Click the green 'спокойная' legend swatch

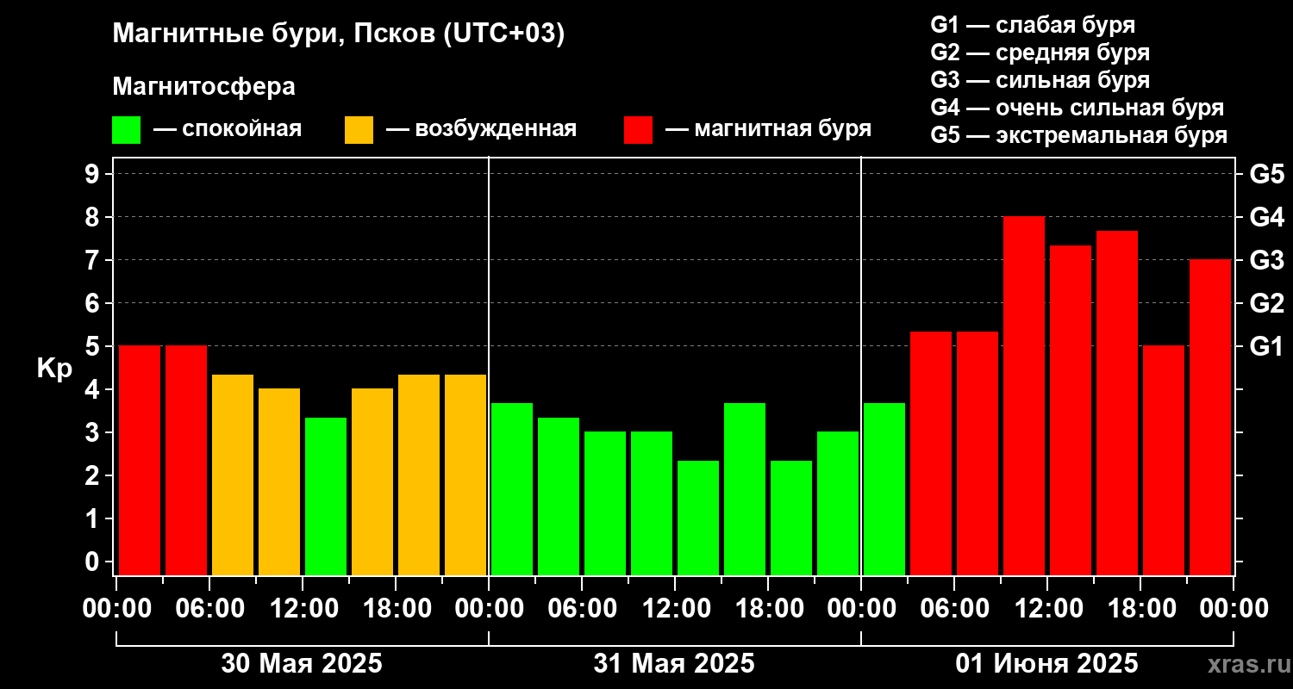[126, 130]
